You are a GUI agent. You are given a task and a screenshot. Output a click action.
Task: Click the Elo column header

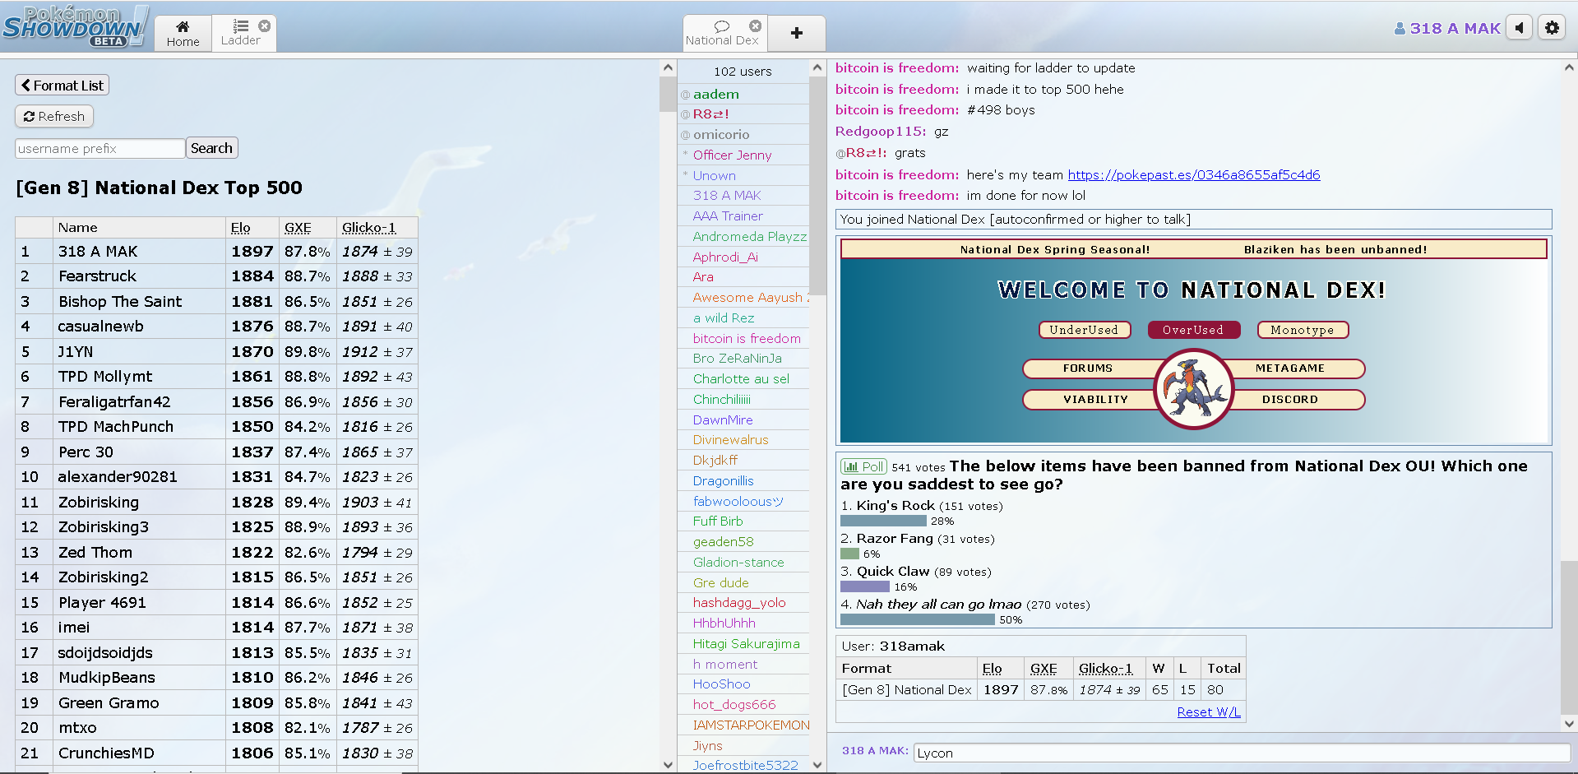(x=240, y=228)
